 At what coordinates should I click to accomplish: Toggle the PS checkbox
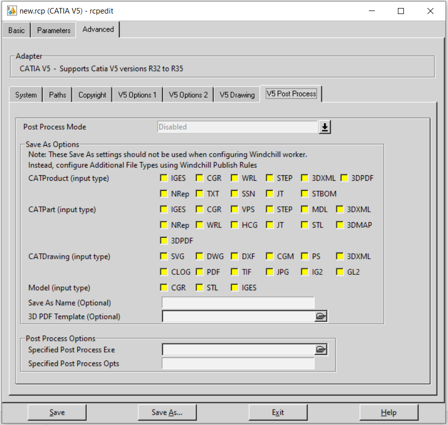(x=305, y=256)
